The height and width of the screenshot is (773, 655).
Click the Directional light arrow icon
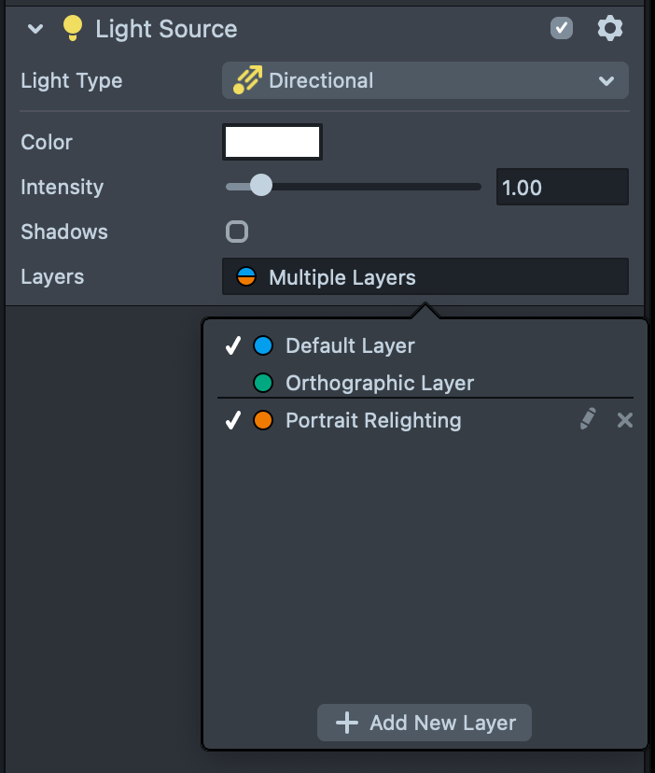(247, 81)
